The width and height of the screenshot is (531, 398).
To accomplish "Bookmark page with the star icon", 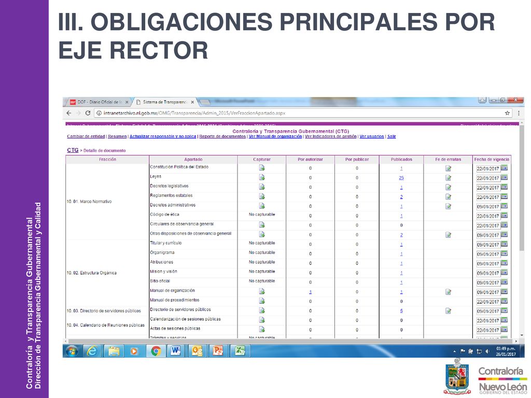I will click(507, 113).
